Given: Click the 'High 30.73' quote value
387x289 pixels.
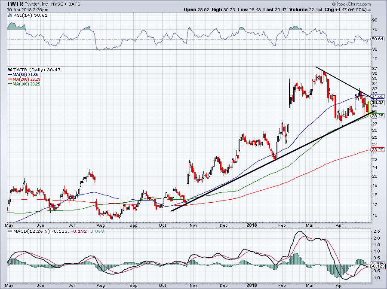Looking at the screenshot, I should point(223,10).
